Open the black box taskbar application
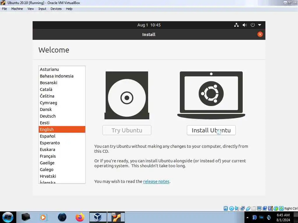298x223 pixels. point(26,217)
